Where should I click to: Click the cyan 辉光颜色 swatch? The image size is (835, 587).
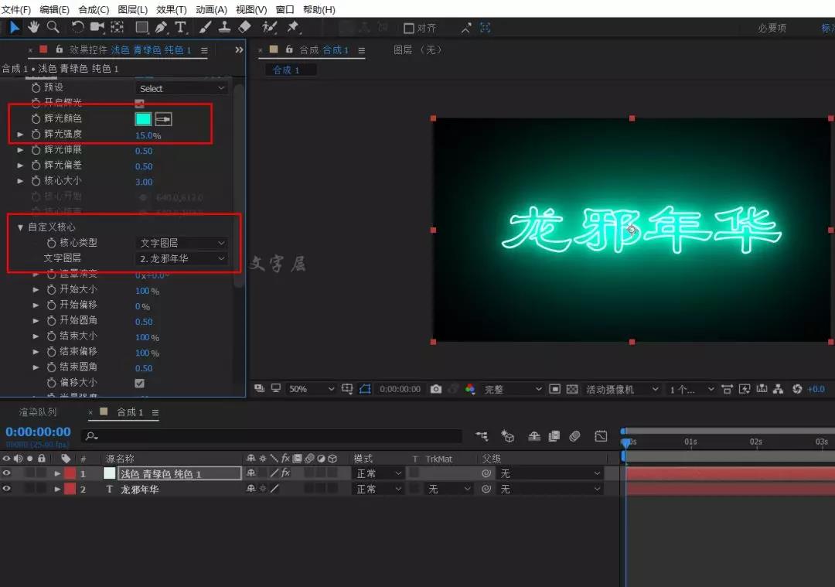point(143,119)
